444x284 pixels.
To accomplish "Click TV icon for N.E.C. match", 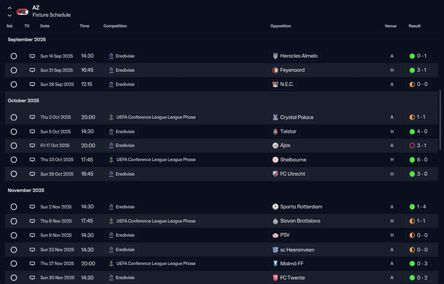I will [32, 85].
